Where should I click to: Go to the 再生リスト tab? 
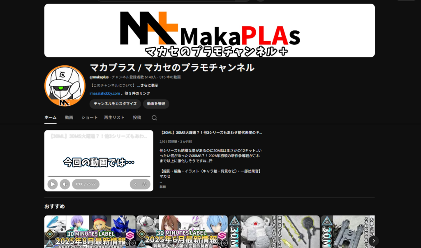[114, 118]
